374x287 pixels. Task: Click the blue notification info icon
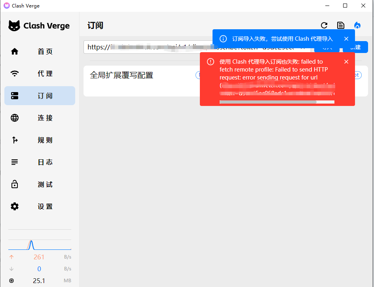[223, 39]
